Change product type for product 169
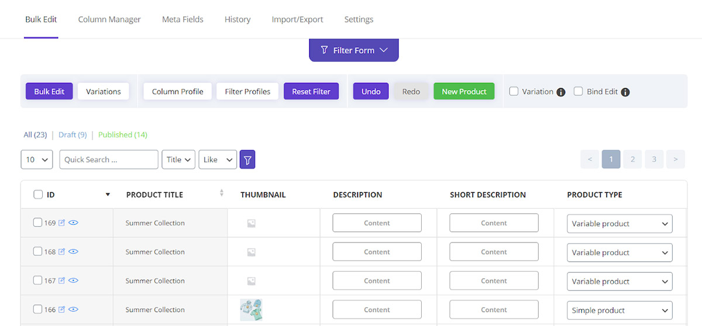Viewport: 702px width, 326px height. pyautogui.click(x=620, y=223)
